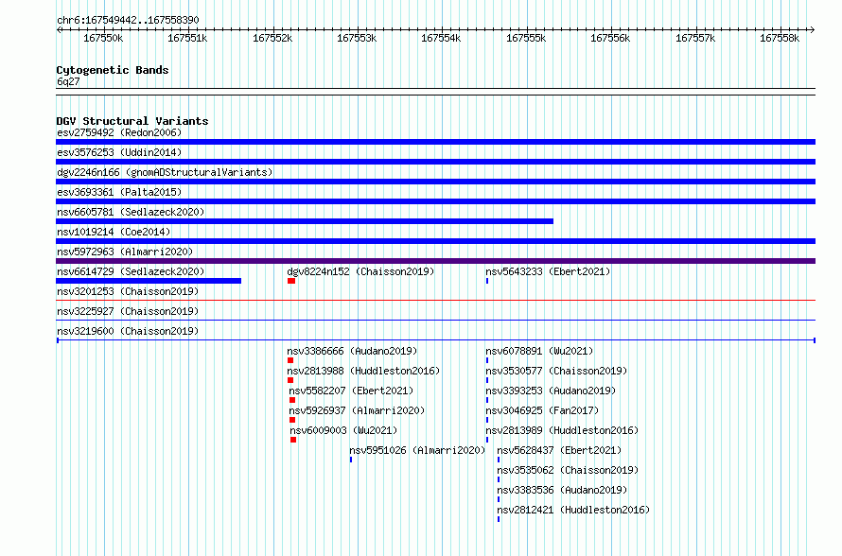The width and height of the screenshot is (842, 556).
Task: Select nsv5926937 (Almarri2020) label
Action: click(357, 410)
